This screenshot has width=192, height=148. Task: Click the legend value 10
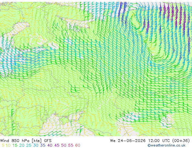(8, 145)
